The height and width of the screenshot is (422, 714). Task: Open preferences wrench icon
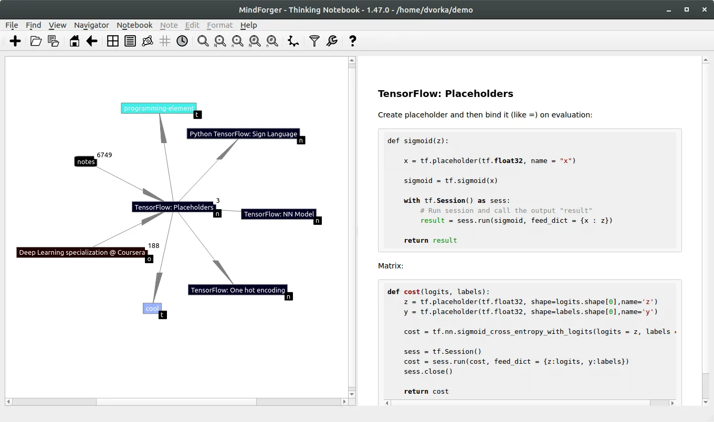[x=332, y=41]
